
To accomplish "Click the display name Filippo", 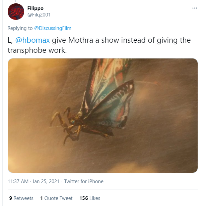I will pyautogui.click(x=35, y=8).
